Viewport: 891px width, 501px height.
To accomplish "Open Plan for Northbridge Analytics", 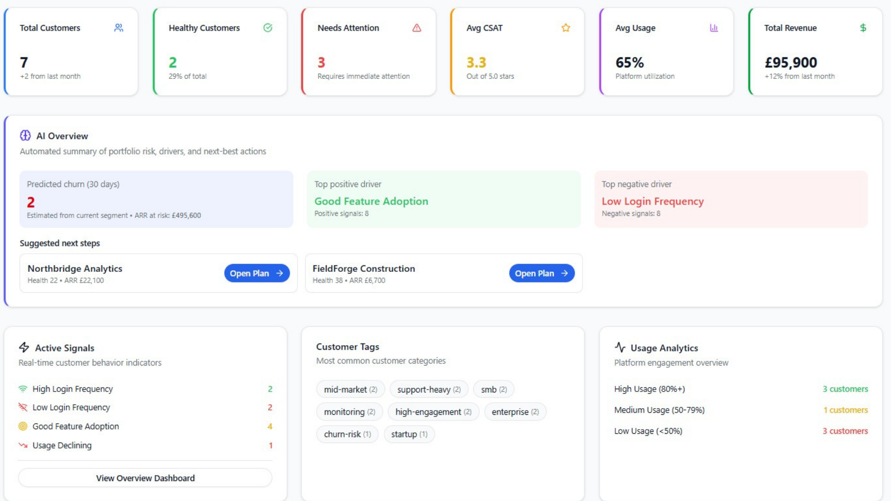I will tap(257, 273).
